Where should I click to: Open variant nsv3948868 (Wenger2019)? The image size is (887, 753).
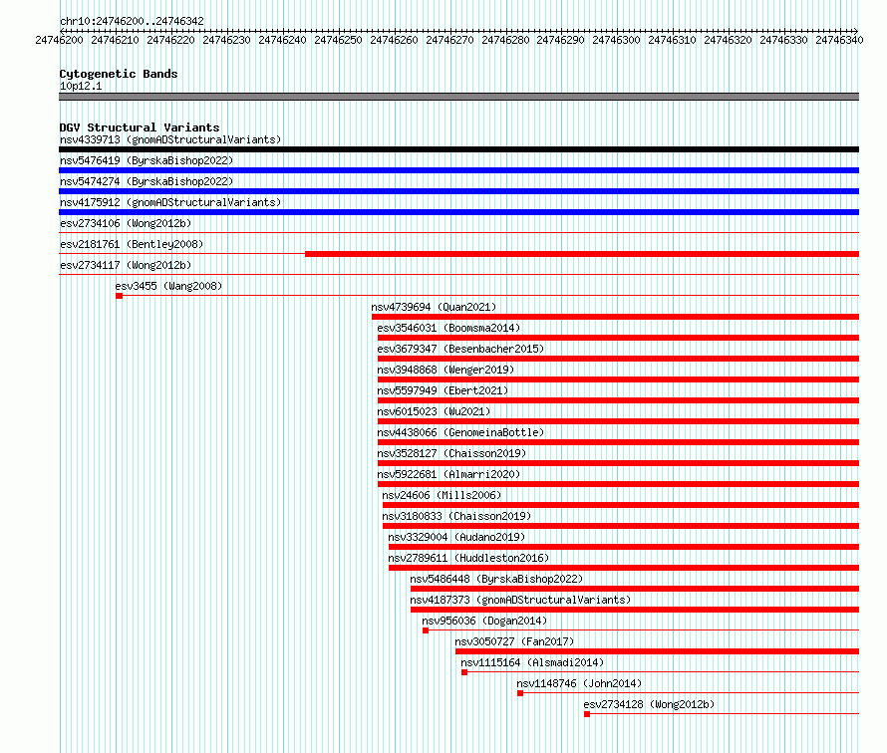(x=445, y=370)
